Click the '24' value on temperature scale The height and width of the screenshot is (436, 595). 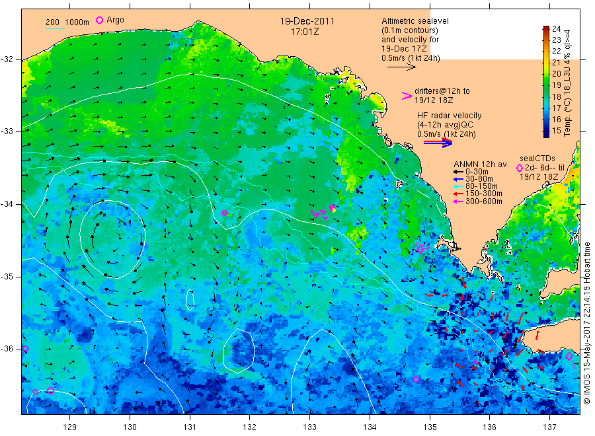tap(556, 29)
